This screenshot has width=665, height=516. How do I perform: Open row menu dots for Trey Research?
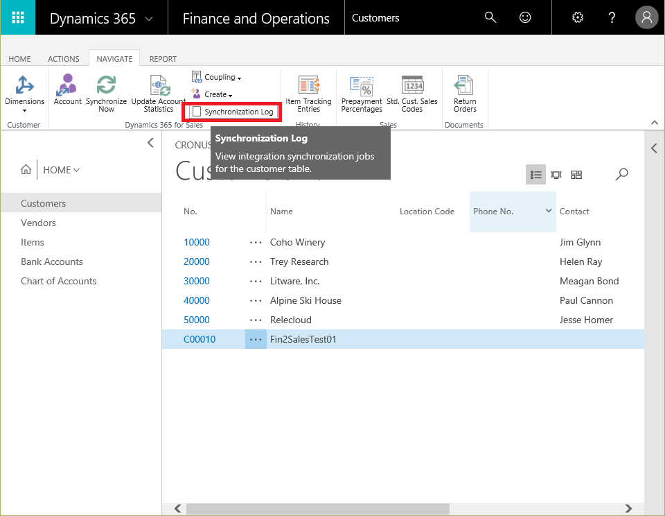point(256,261)
